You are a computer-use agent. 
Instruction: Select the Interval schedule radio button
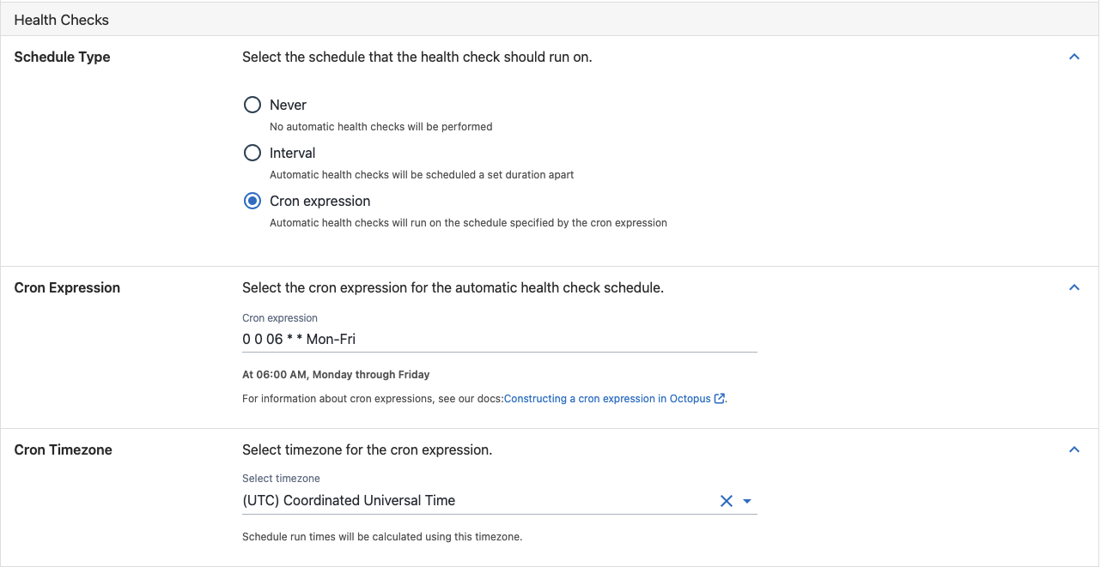252,153
